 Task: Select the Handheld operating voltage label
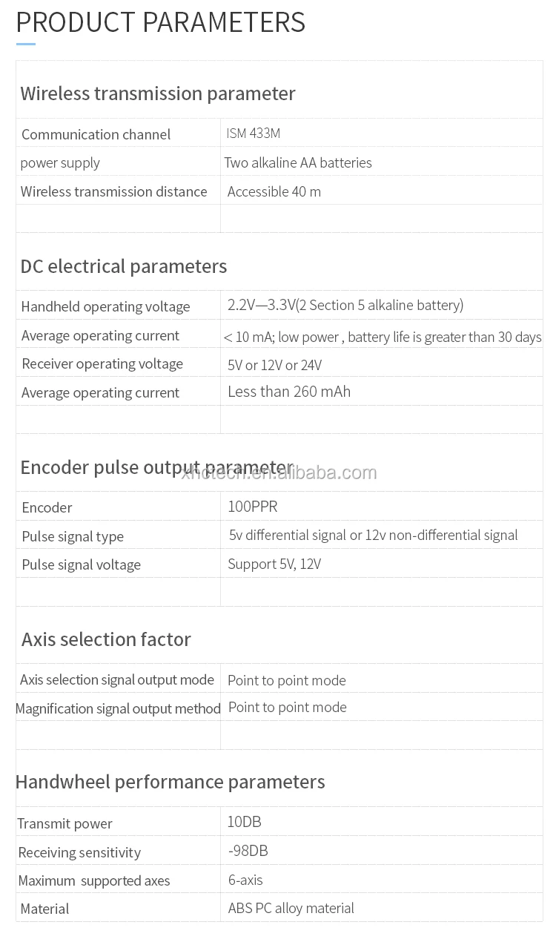(x=105, y=306)
